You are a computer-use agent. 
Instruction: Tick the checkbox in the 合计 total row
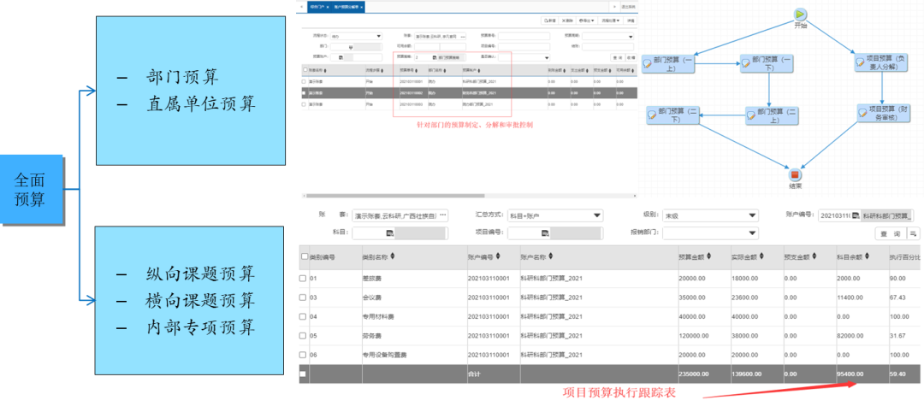(x=304, y=374)
